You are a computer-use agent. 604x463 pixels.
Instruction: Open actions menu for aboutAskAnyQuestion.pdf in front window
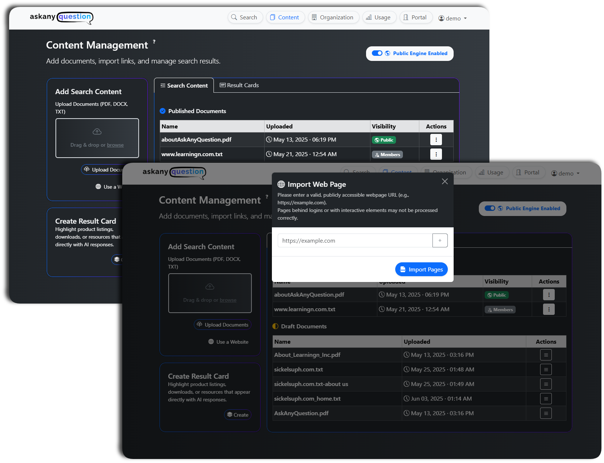[549, 294]
